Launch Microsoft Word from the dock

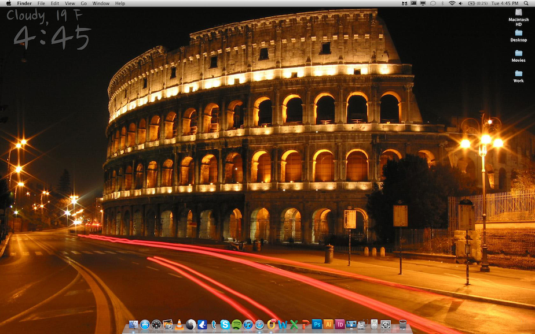283,325
